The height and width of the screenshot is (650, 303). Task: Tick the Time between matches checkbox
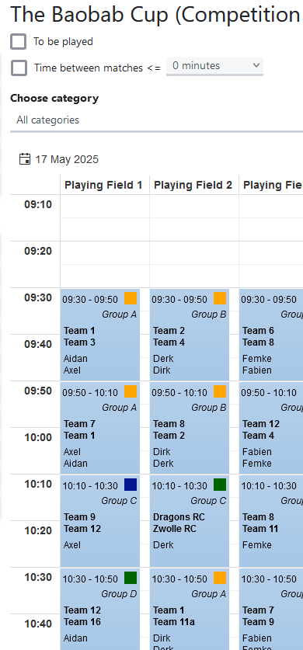(x=19, y=68)
